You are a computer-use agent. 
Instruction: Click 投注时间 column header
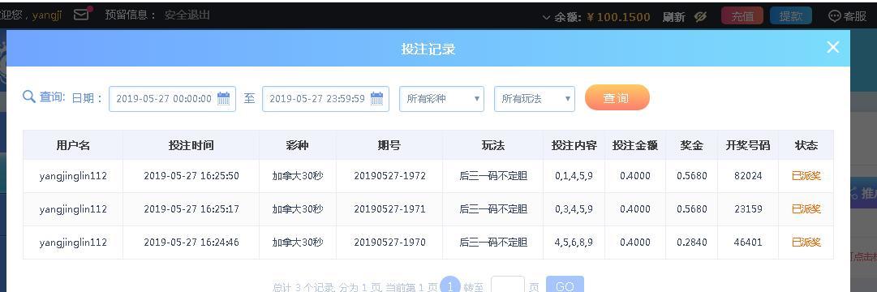coord(191,145)
